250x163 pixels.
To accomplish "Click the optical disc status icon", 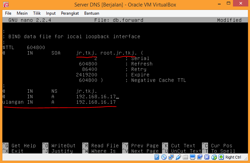I will pyautogui.click(x=164, y=157).
